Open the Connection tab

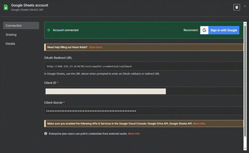(x=21, y=25)
